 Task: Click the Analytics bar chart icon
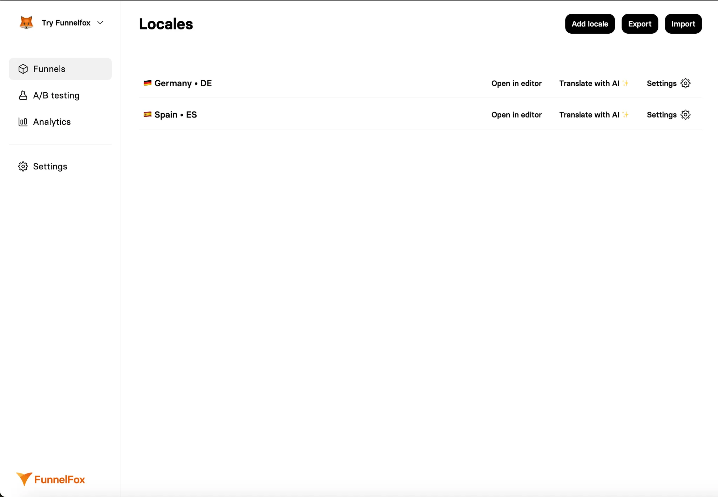pyautogui.click(x=23, y=122)
